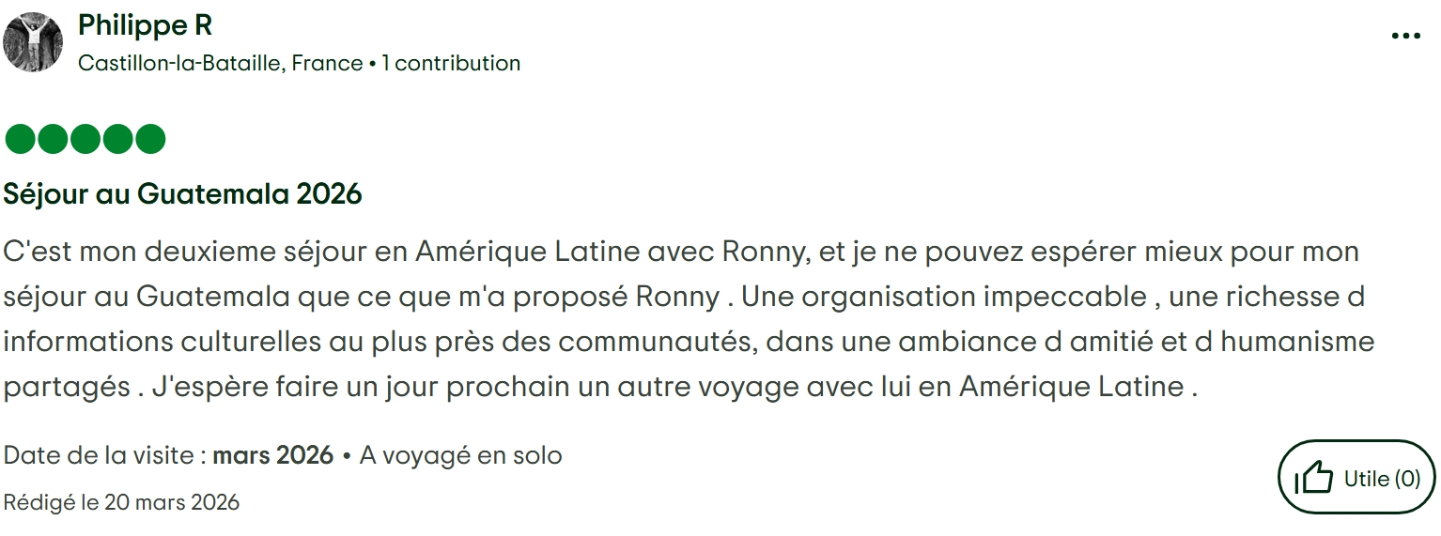
Task: Mark review as helpful via Utile (0) label
Action: tap(1382, 479)
